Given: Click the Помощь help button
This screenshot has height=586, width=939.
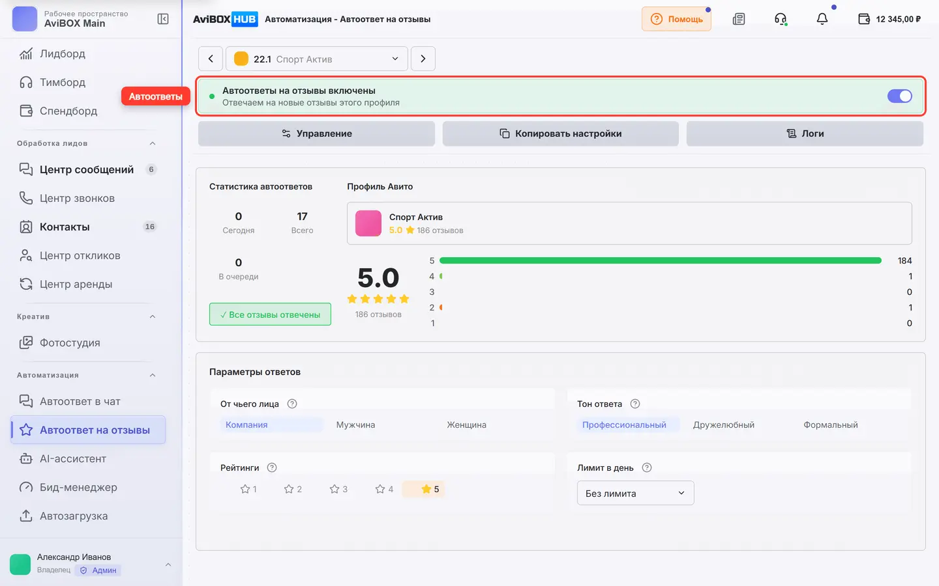Looking at the screenshot, I should pyautogui.click(x=676, y=19).
